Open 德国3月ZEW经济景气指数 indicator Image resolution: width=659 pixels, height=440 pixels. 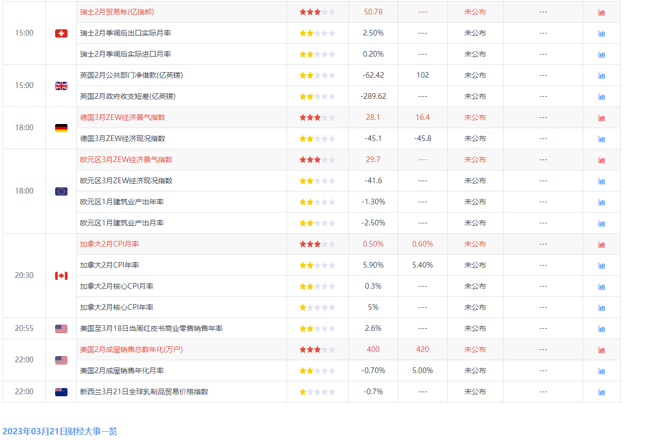click(123, 117)
